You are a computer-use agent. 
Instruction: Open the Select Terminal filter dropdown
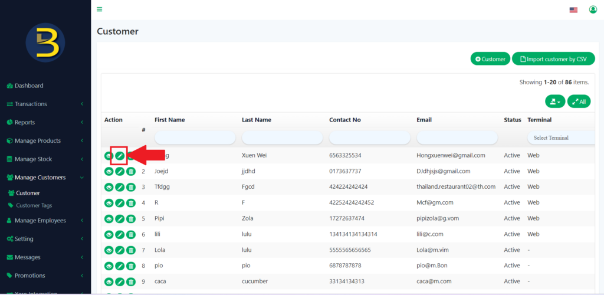[560, 137]
